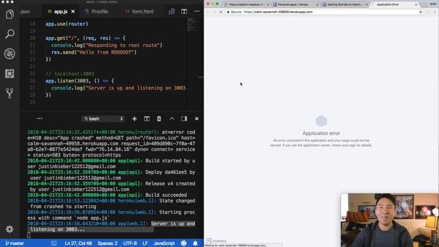
Task: Stop page loading with the X button in Chrome
Action: pos(221,12)
